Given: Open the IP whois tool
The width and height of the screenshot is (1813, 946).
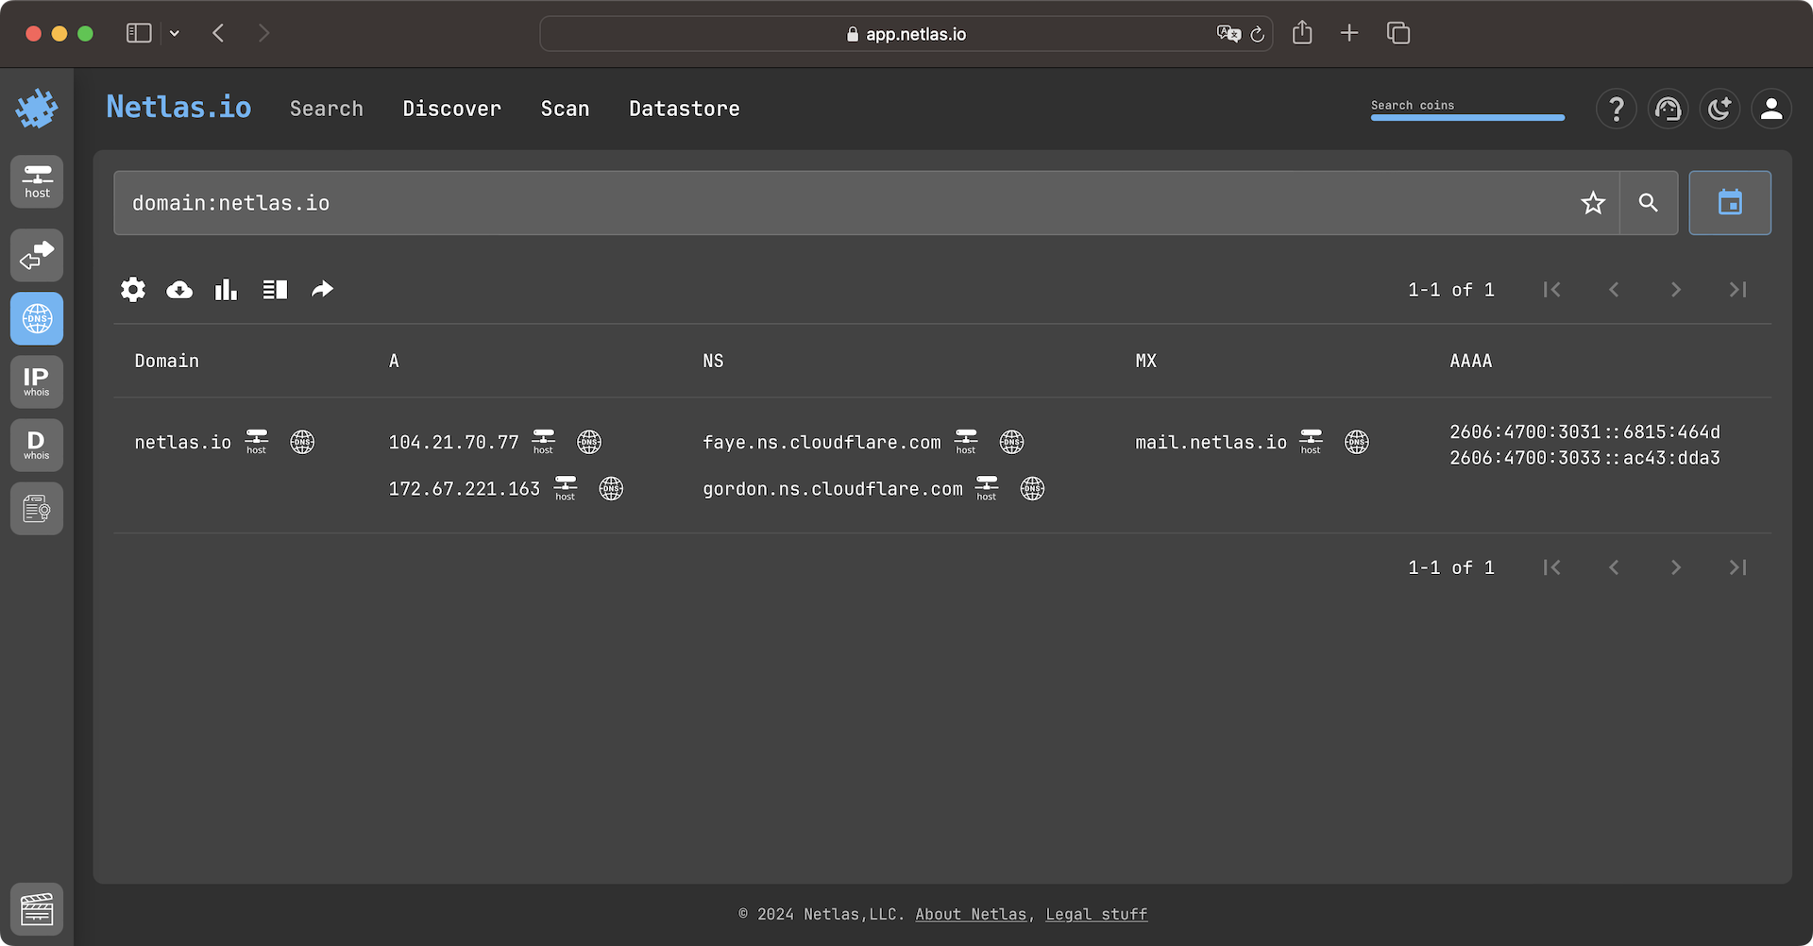Looking at the screenshot, I should click(37, 381).
